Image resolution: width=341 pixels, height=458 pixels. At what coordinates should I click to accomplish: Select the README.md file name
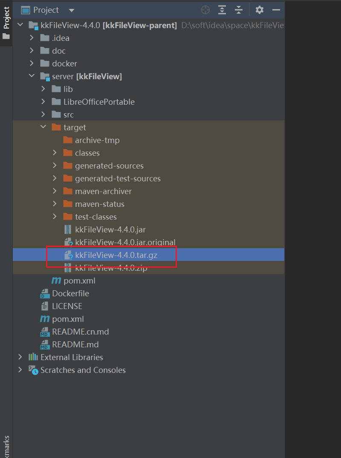(x=75, y=344)
